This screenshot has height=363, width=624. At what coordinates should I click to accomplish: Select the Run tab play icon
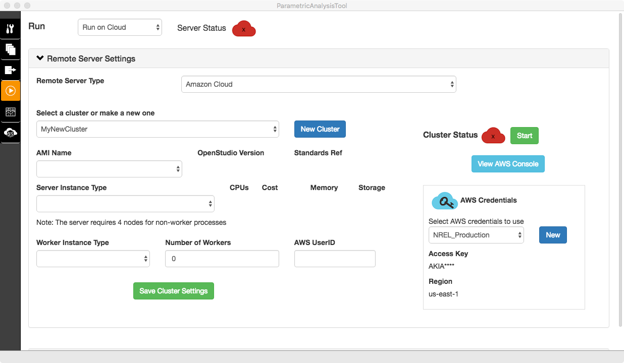click(x=10, y=91)
